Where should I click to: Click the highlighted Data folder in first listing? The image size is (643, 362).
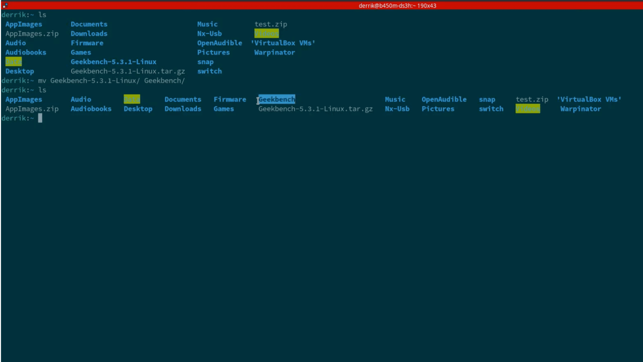(x=13, y=62)
